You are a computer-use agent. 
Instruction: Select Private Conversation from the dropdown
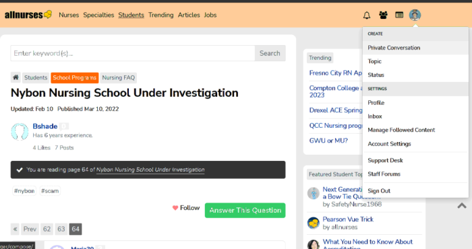[x=415, y=48]
